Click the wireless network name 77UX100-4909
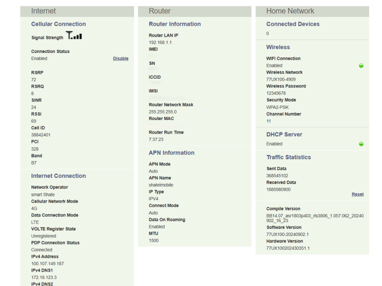 [x=282, y=80]
